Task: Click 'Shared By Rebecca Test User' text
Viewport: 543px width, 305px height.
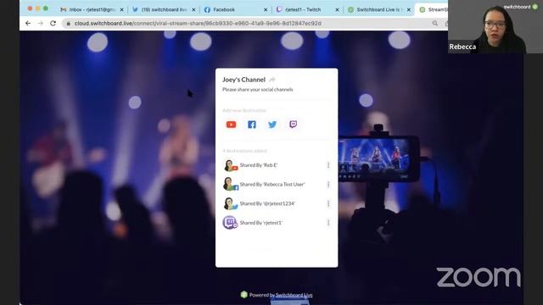Action: [x=272, y=185]
